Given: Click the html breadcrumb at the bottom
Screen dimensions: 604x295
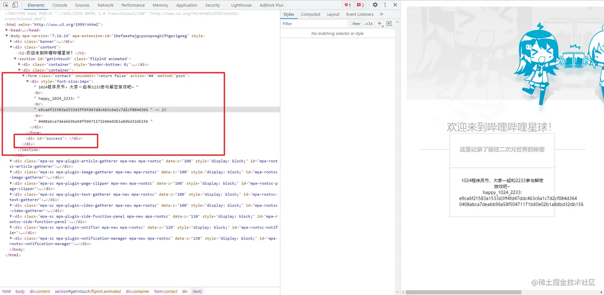Looking at the screenshot, I should point(7,291).
